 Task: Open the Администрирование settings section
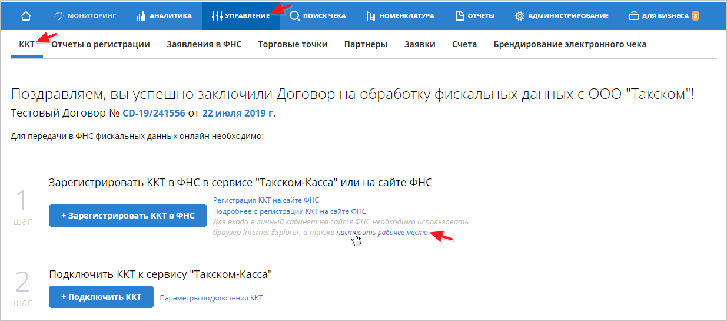[x=562, y=16]
